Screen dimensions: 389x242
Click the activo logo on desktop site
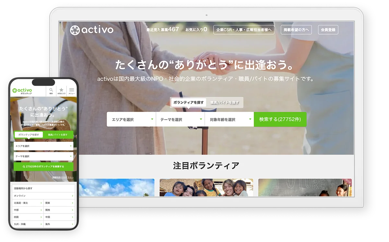[x=92, y=30]
